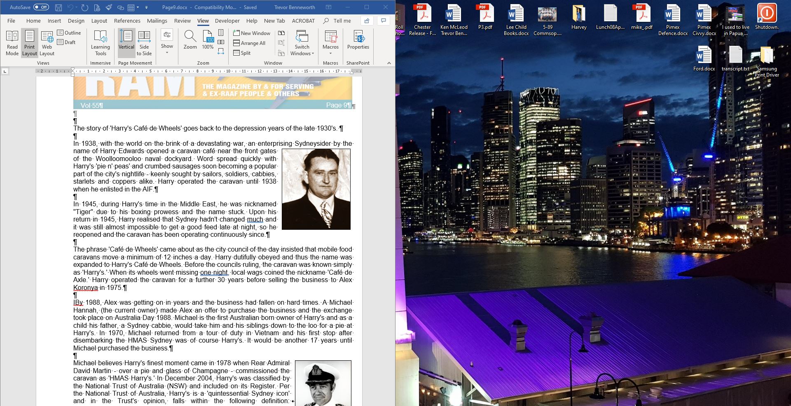
Task: Open the Ribbon Display Options button
Action: pyautogui.click(x=328, y=7)
